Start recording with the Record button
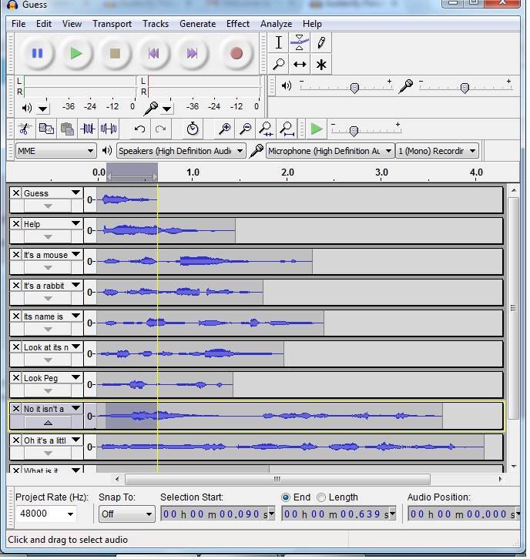530x559 pixels. click(x=236, y=53)
